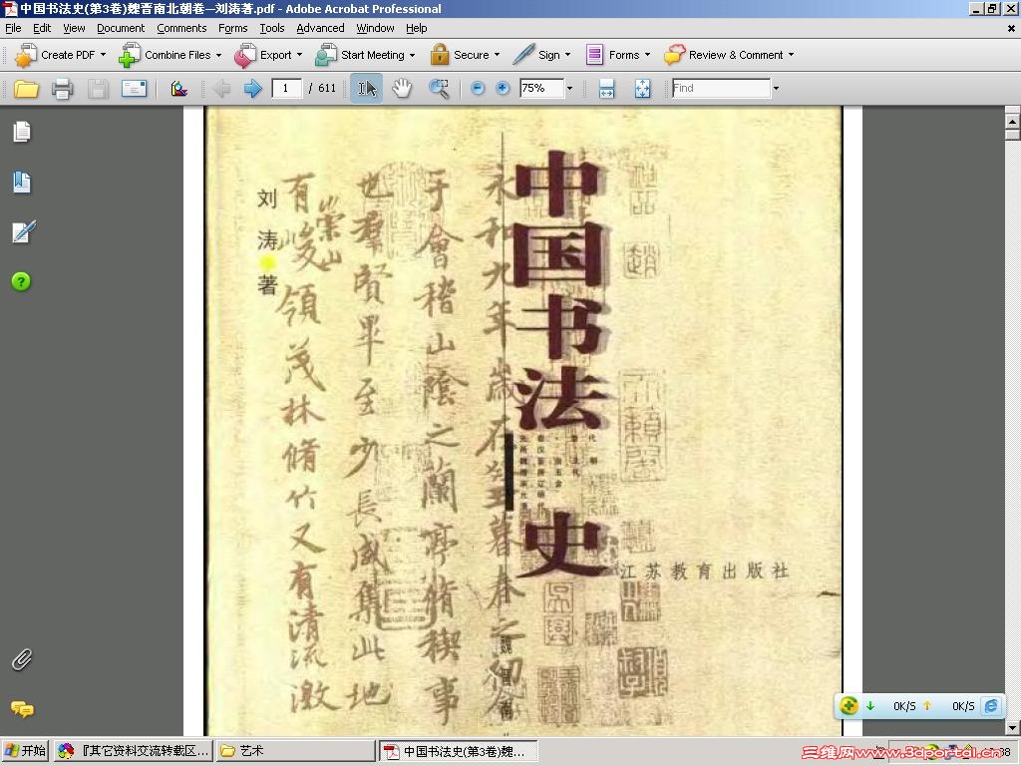Open the Forms menu
The width and height of the screenshot is (1021, 766).
[x=232, y=28]
